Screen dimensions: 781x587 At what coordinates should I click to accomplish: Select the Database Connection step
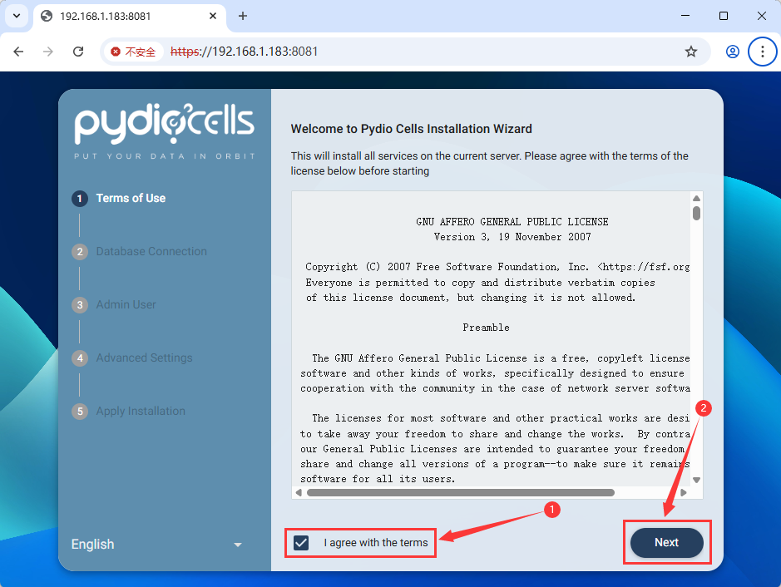point(151,251)
